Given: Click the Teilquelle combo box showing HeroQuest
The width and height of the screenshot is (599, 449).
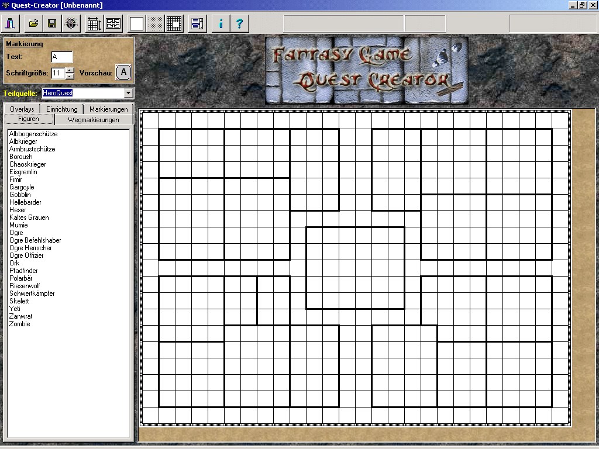Looking at the screenshot, I should [88, 93].
